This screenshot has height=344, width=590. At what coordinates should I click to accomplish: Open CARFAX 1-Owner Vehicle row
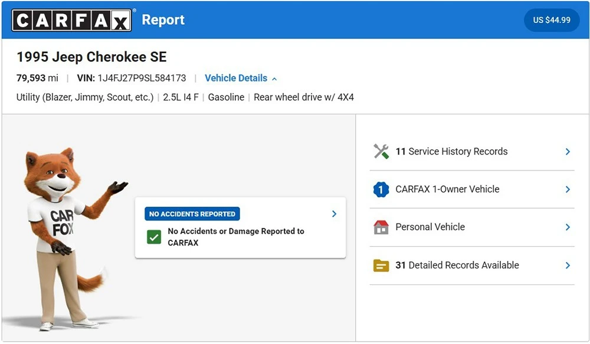point(472,189)
